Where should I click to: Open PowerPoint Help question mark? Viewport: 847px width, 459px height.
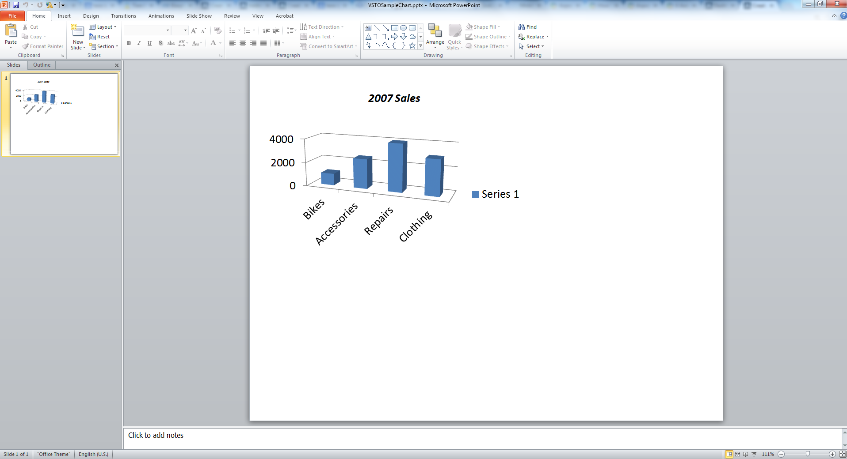(x=843, y=16)
